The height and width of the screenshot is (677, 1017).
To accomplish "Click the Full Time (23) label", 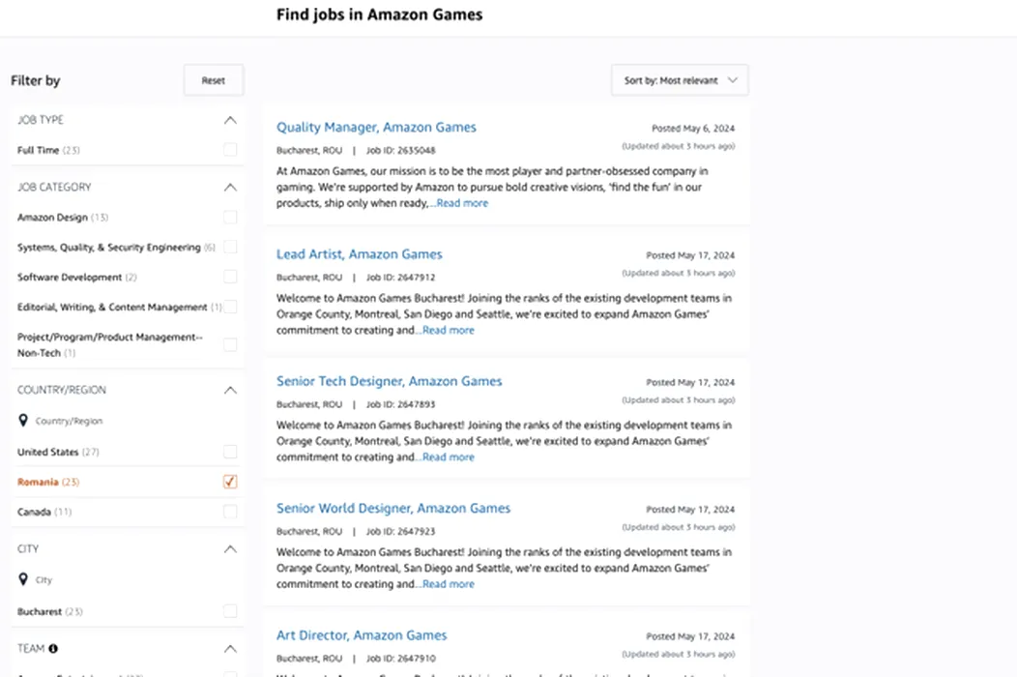I will tap(48, 151).
